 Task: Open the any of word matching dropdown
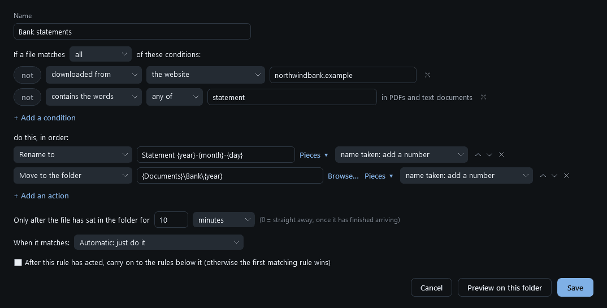pyautogui.click(x=175, y=97)
